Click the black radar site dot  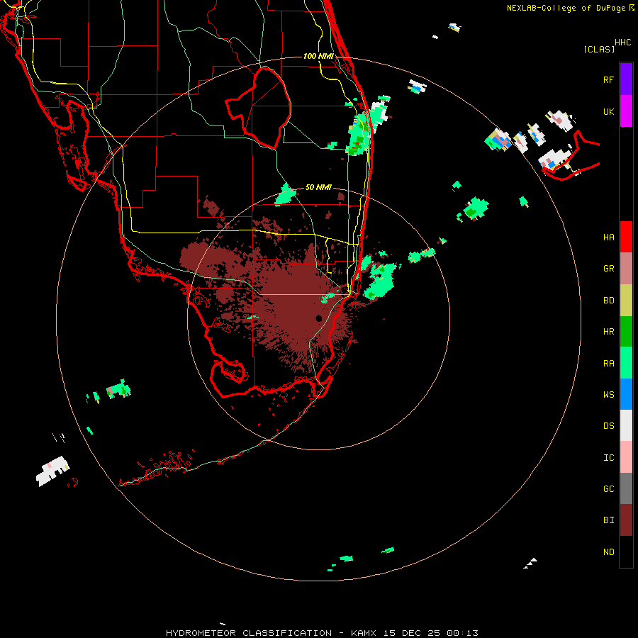(319, 318)
